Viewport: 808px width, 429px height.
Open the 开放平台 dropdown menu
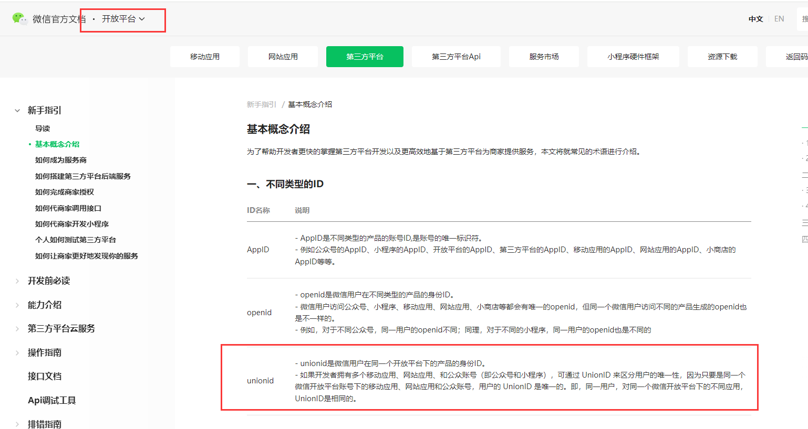coord(123,19)
